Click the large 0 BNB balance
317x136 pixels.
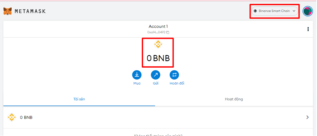pos(158,58)
